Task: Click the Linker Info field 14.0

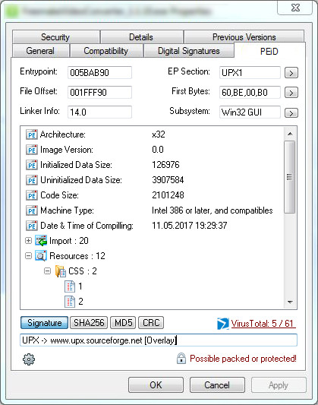Action: tap(99, 112)
